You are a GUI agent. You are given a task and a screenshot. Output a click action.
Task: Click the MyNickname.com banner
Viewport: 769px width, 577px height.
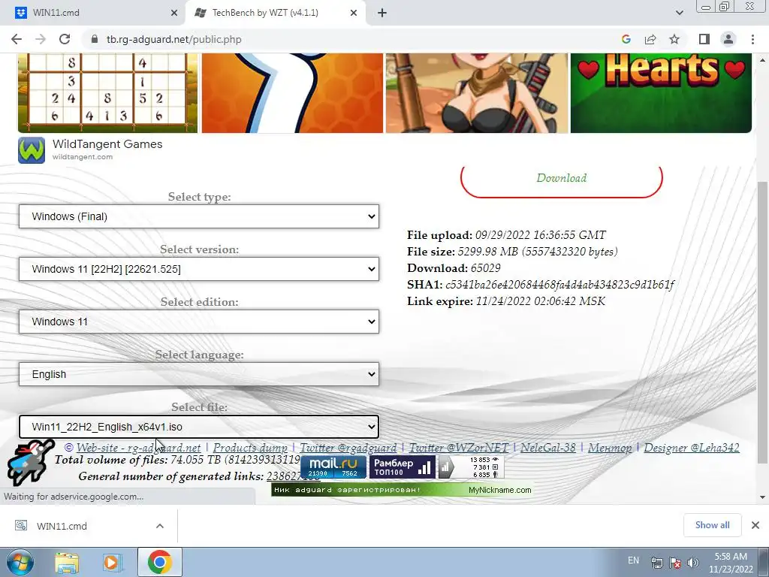pos(403,490)
